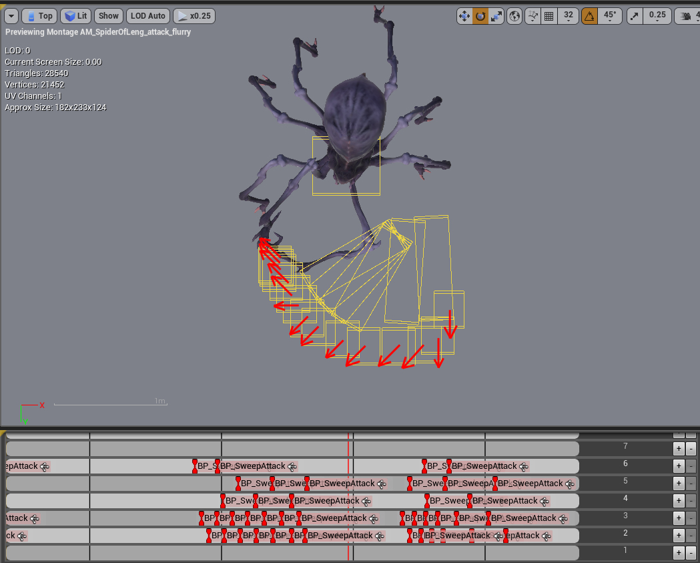Screen dimensions: 700x563
Task: Click the LOD Auto button
Action: coord(147,16)
